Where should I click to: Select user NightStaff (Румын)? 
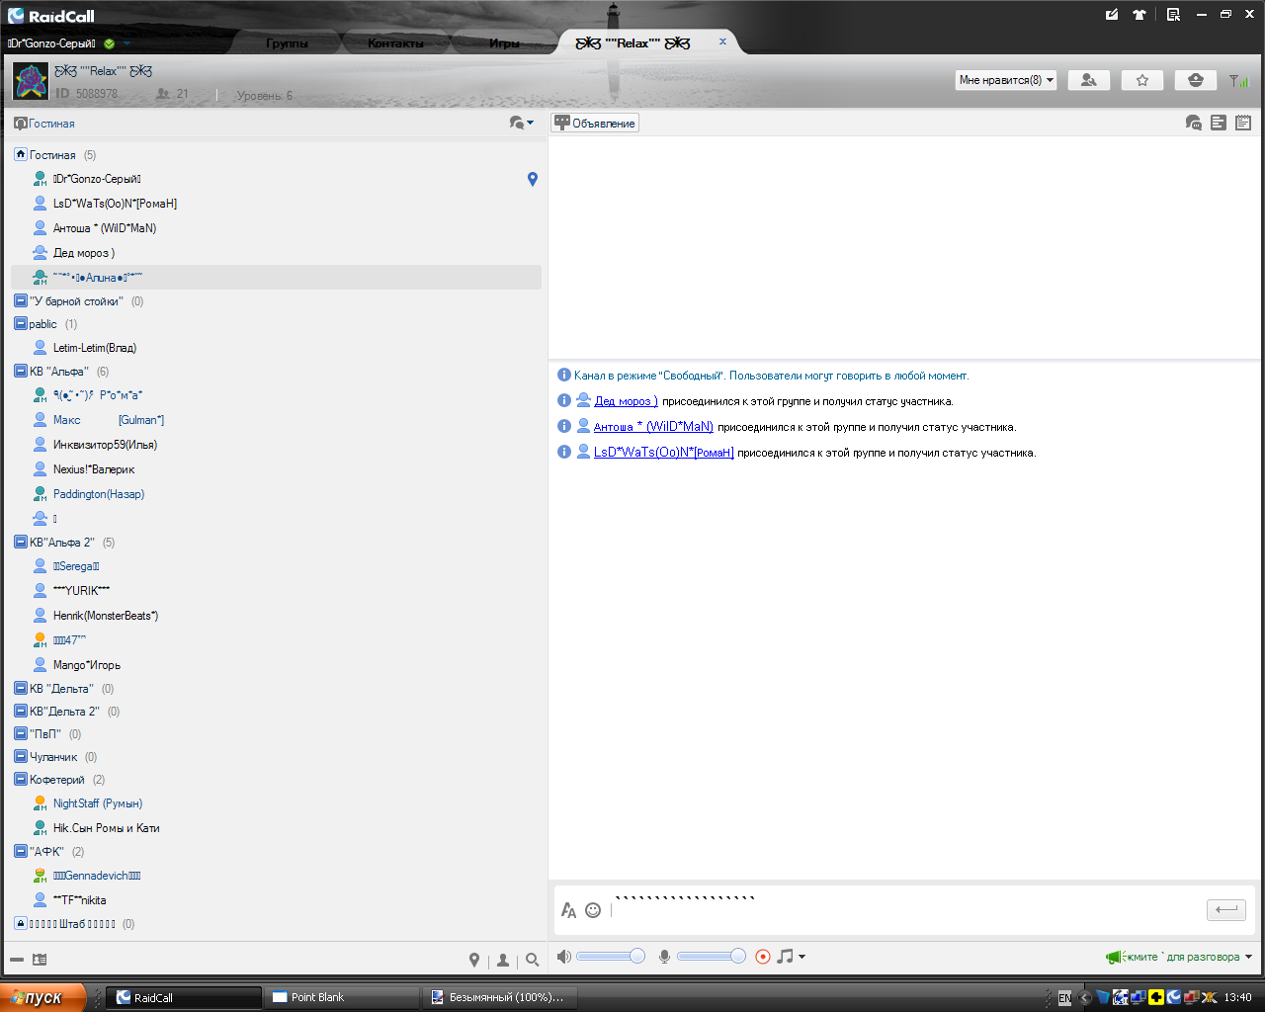click(x=98, y=803)
